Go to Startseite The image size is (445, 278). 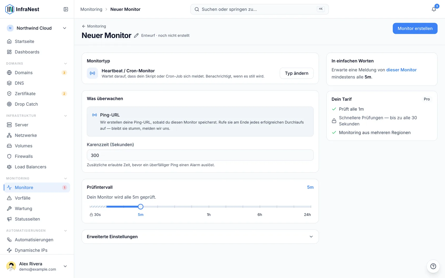[37, 41]
